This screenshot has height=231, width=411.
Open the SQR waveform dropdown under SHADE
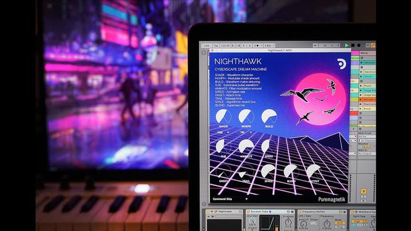tap(223, 132)
